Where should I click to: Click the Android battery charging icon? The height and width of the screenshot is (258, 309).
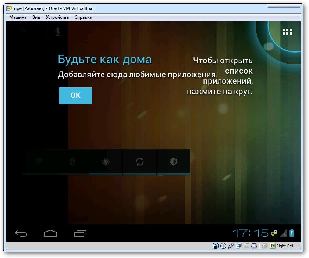point(292,233)
